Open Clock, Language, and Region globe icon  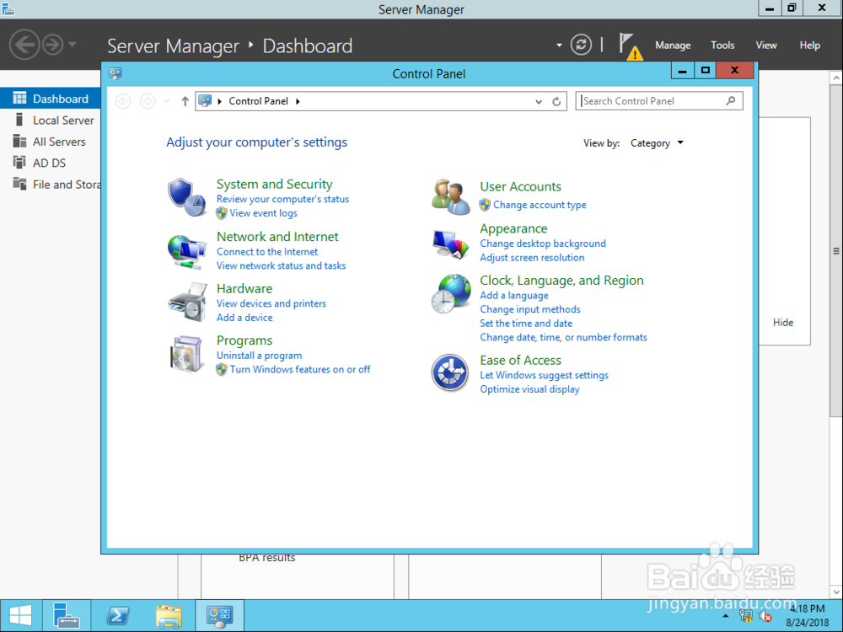point(450,293)
